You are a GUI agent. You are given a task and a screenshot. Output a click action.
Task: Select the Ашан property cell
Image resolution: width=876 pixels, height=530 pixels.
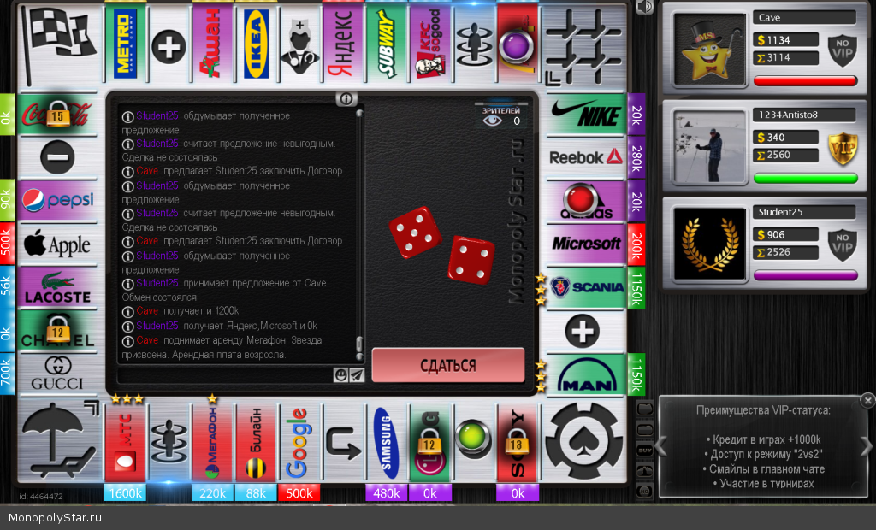point(212,44)
